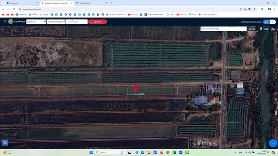Click the ENG language indicator

click(x=241, y=153)
